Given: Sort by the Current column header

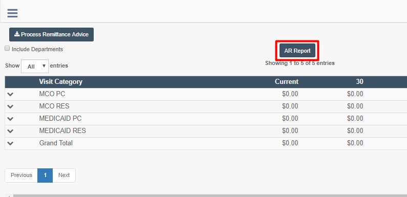Looking at the screenshot, I should pyautogui.click(x=287, y=82).
